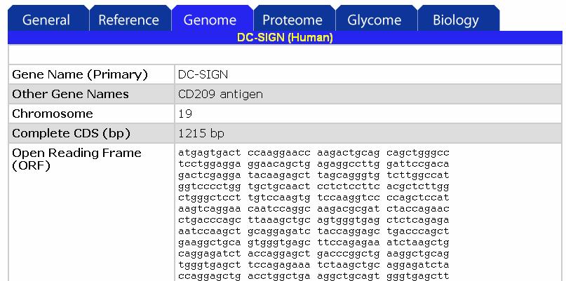Click the DC-SIGN (Human) title bar

285,38
